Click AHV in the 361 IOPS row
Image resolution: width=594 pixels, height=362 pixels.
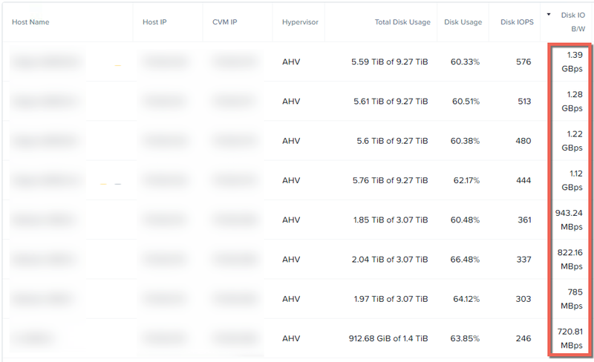tap(291, 220)
